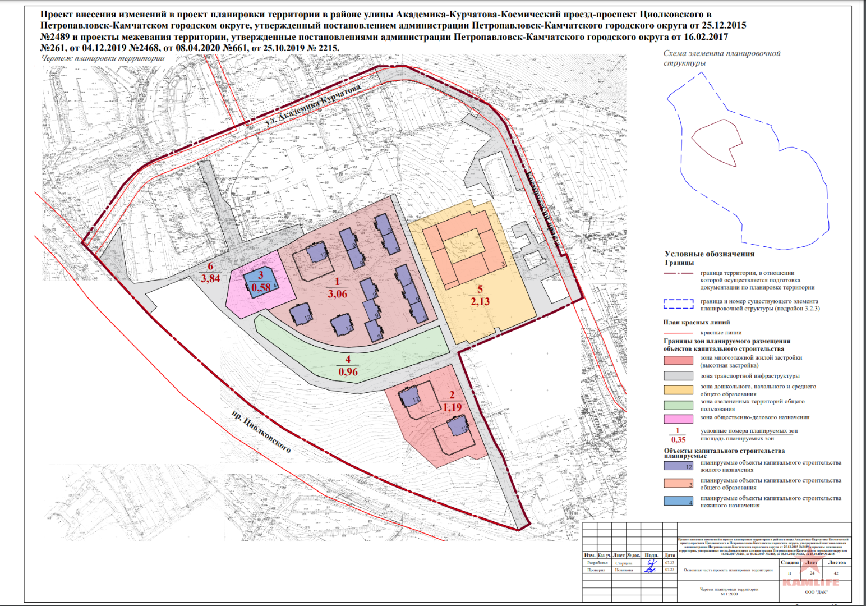Click the title block text 'Основная часть проекта планировки территории'
This screenshot has height=606, width=866.
pos(728,570)
